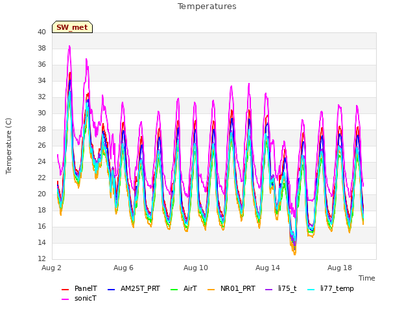
Task: Click the SW_met annotation label
Action: pyautogui.click(x=72, y=27)
